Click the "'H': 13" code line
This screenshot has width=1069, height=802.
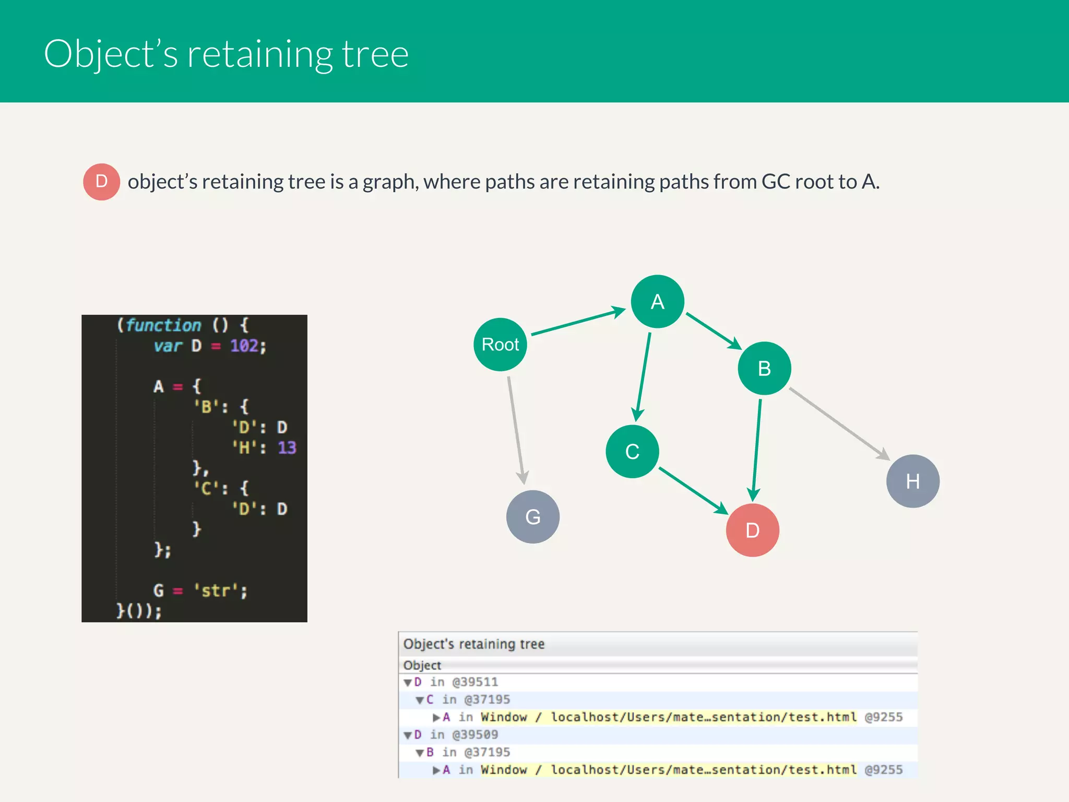(264, 447)
